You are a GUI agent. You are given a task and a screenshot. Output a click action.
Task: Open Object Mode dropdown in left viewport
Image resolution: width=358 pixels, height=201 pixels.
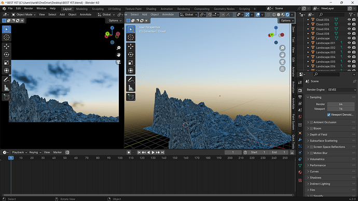23,15
